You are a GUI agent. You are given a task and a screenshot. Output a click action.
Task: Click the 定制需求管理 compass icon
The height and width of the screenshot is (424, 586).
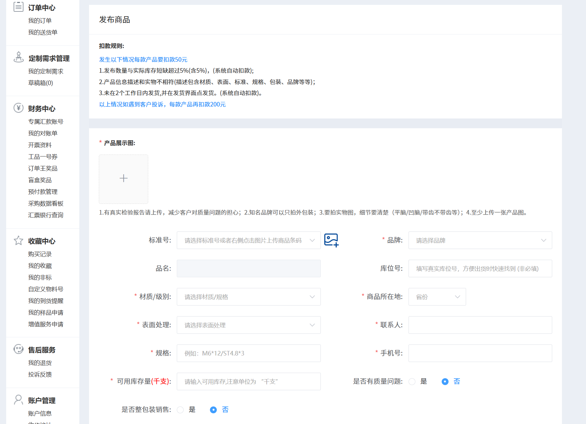[x=19, y=57]
